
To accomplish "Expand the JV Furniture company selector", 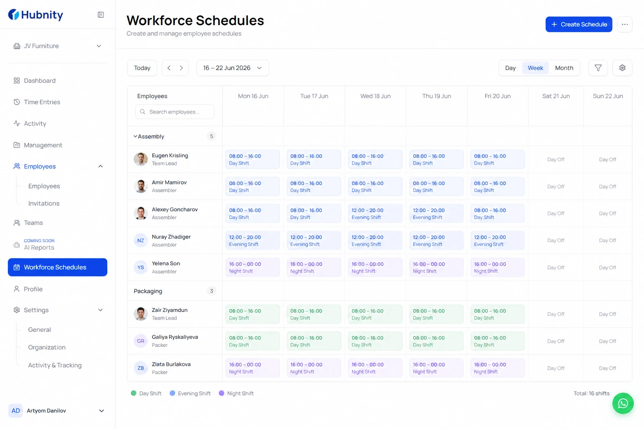I will pyautogui.click(x=57, y=46).
